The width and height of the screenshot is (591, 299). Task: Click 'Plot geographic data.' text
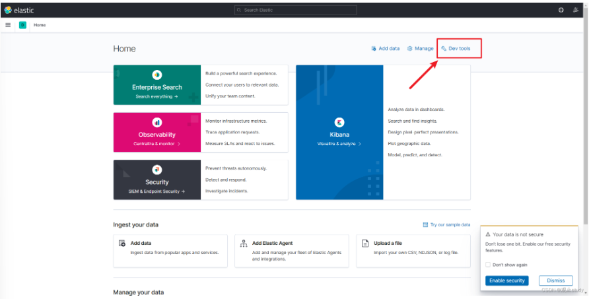click(x=409, y=143)
